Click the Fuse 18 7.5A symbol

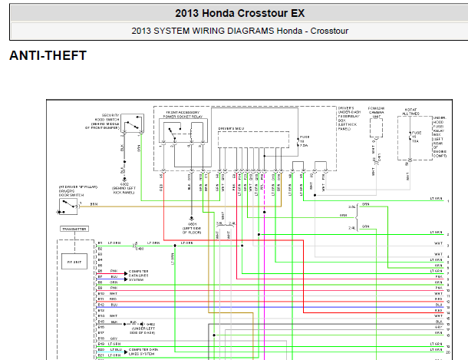pyautogui.click(x=298, y=141)
